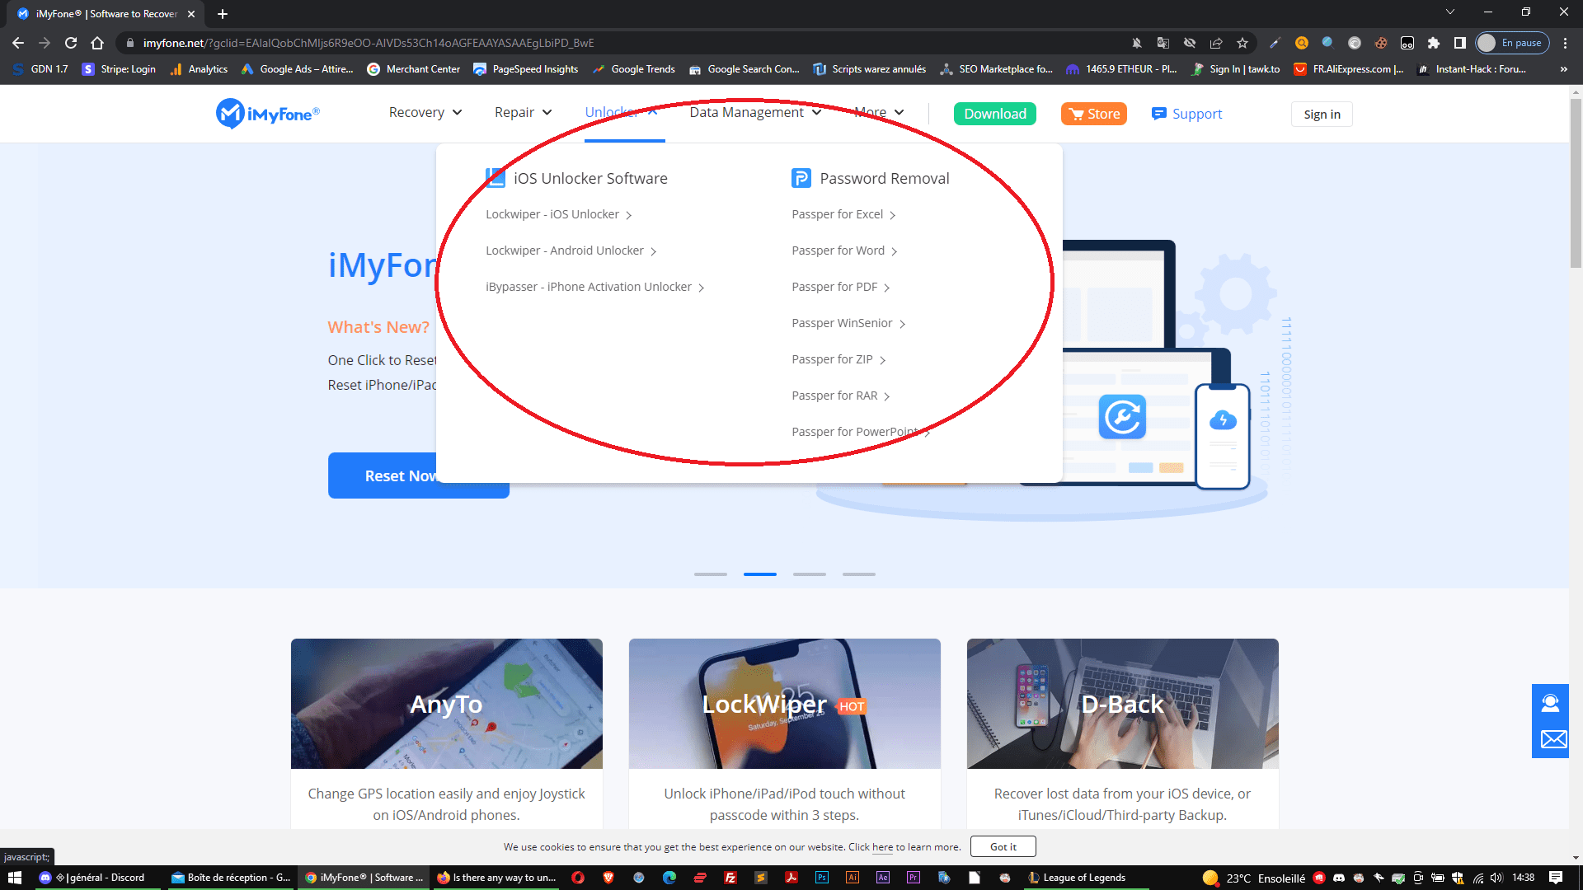The width and height of the screenshot is (1583, 890).
Task: Reload the current page
Action: (71, 43)
